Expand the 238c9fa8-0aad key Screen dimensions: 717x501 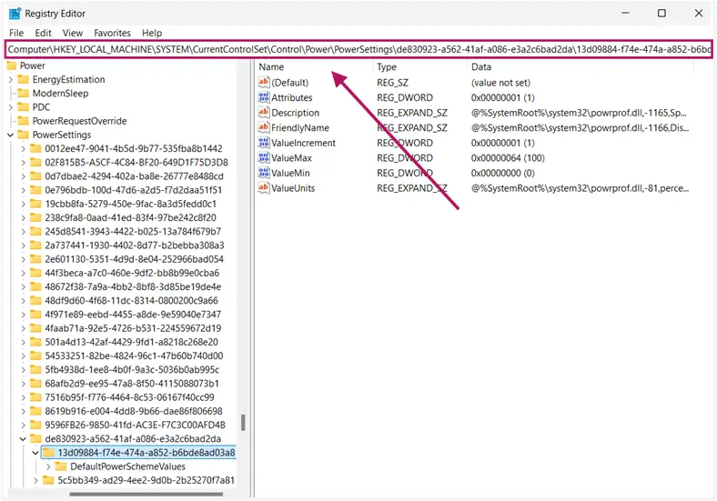click(x=24, y=217)
